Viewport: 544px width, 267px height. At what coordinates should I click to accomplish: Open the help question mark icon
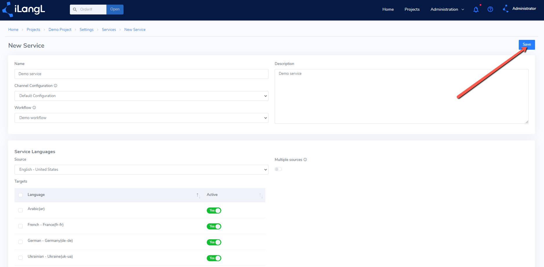tap(490, 9)
